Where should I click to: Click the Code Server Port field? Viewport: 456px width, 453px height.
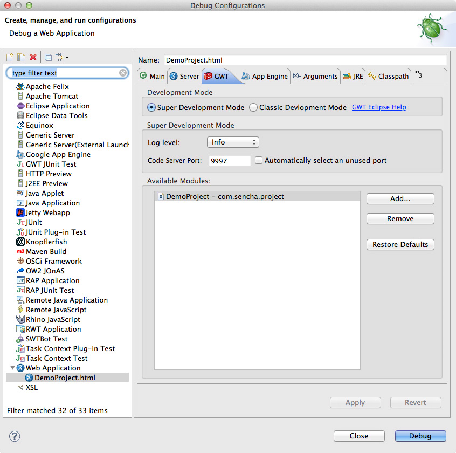click(x=230, y=160)
